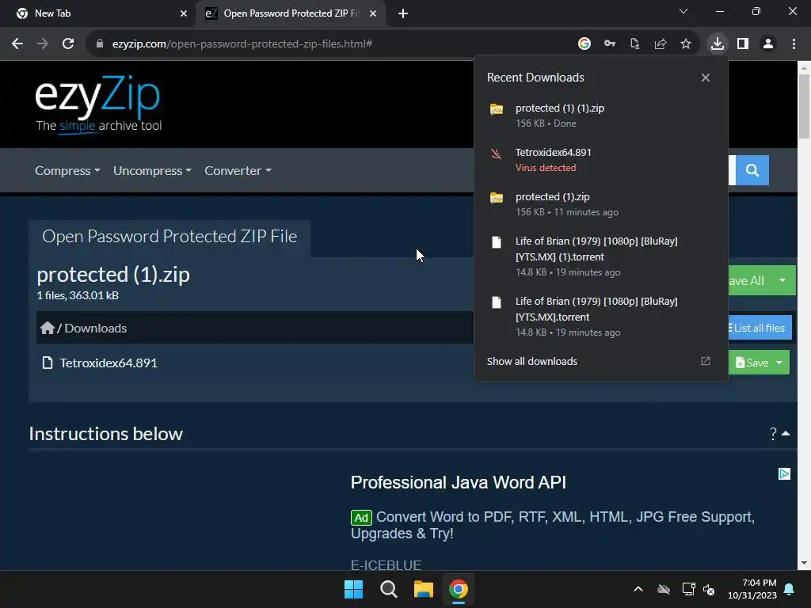Expand the Converter dropdown menu

(x=238, y=171)
